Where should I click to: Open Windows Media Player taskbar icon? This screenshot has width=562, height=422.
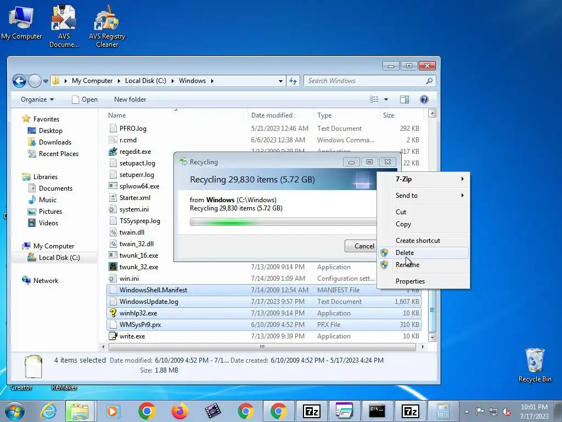click(x=113, y=411)
